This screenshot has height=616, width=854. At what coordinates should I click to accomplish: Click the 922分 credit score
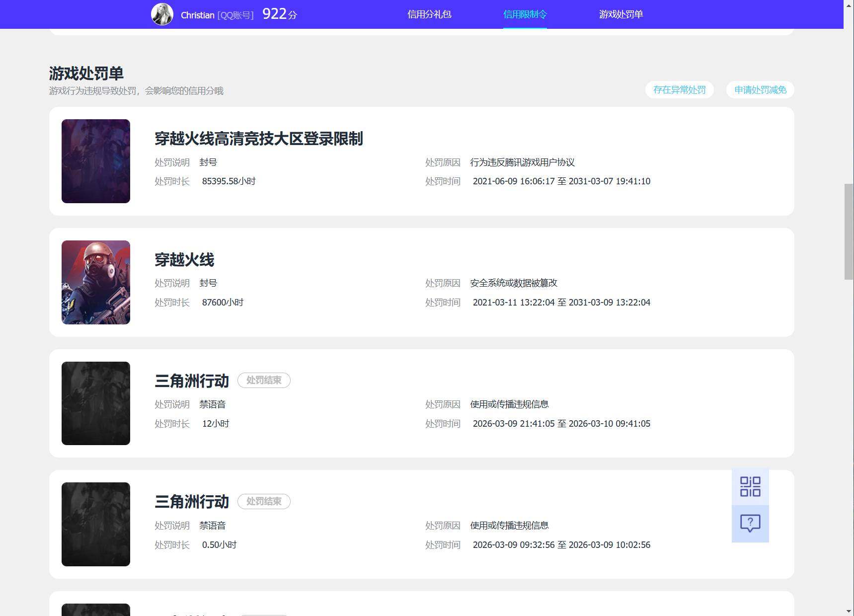coord(279,14)
